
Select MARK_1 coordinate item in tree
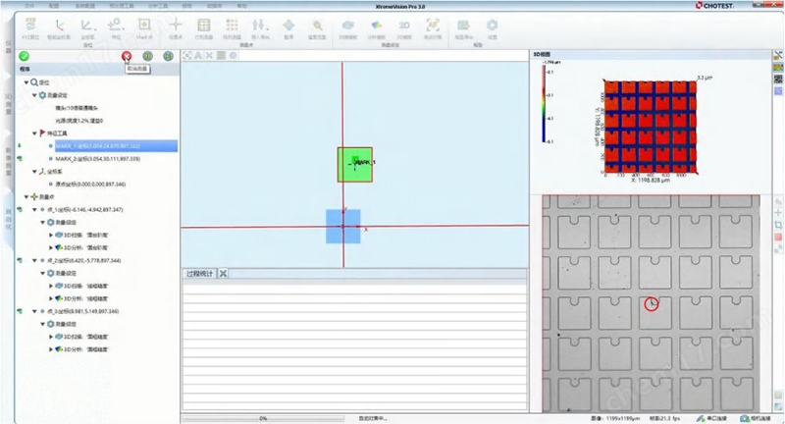(98, 144)
